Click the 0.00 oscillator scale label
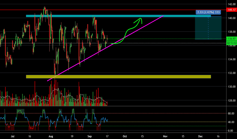 pyautogui.click(x=230, y=131)
